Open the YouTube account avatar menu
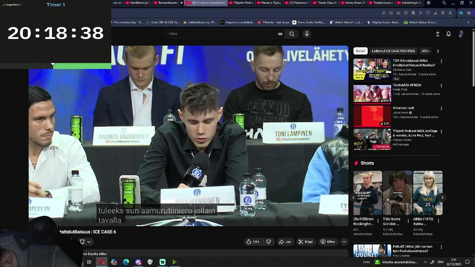 point(461,34)
